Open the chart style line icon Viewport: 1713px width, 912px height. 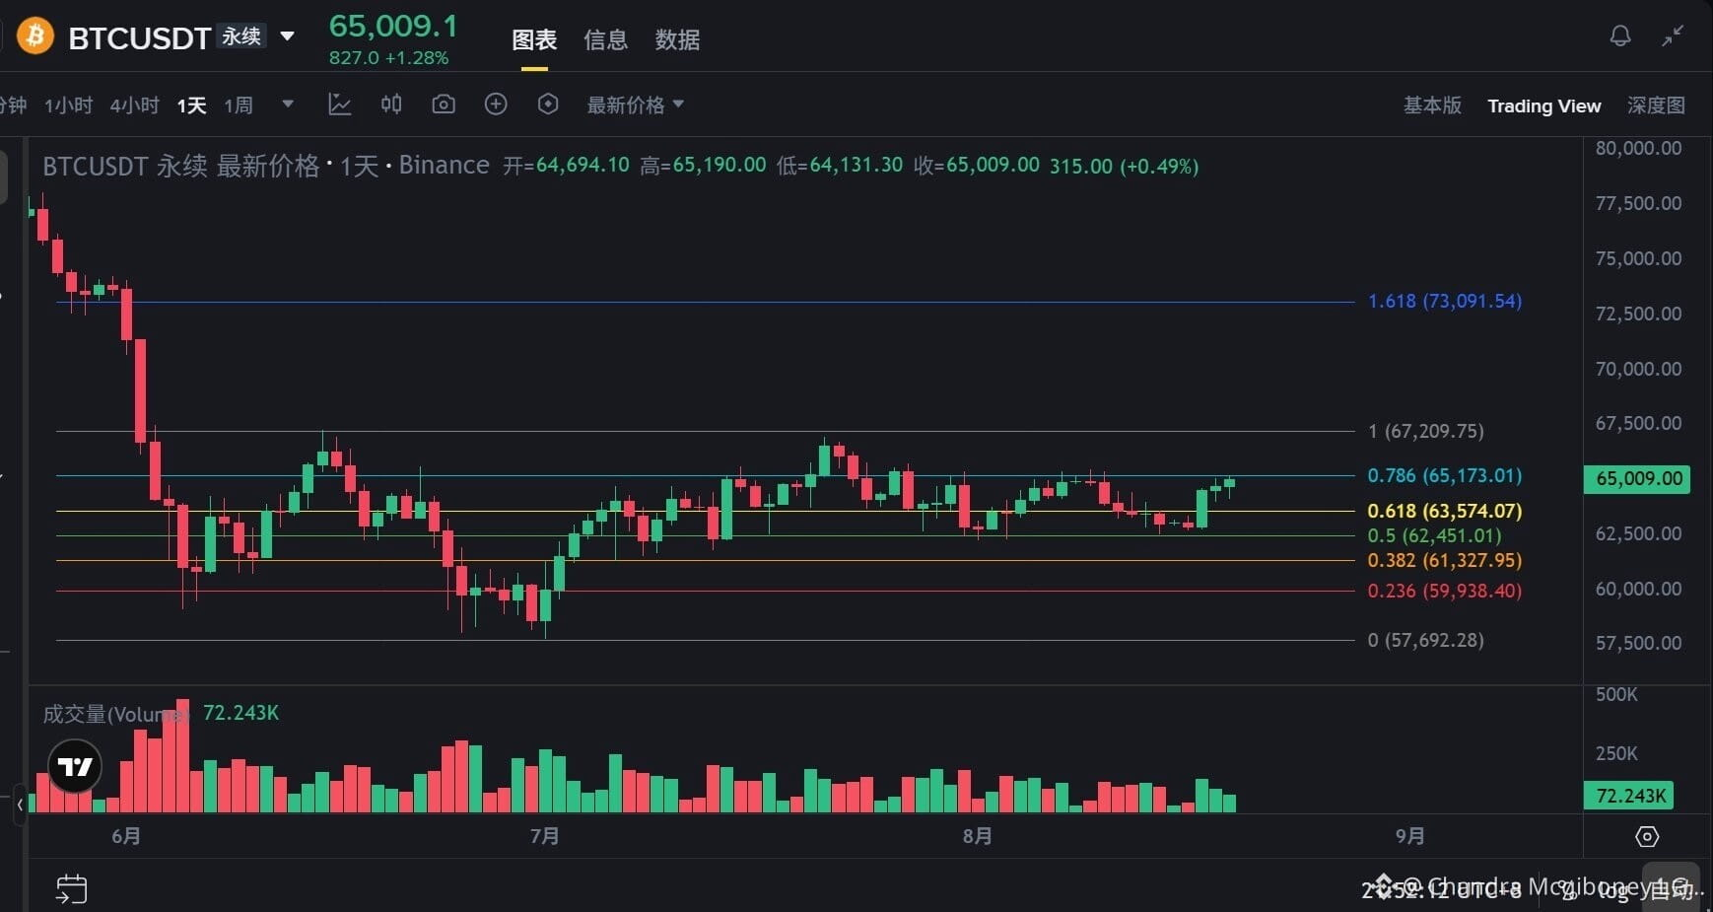click(339, 105)
